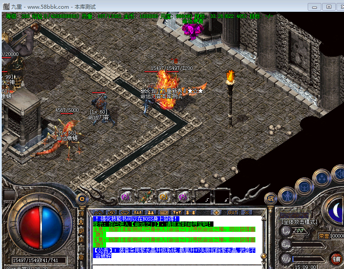Click the 元宝 998490 status text

pyautogui.click(x=176, y=16)
